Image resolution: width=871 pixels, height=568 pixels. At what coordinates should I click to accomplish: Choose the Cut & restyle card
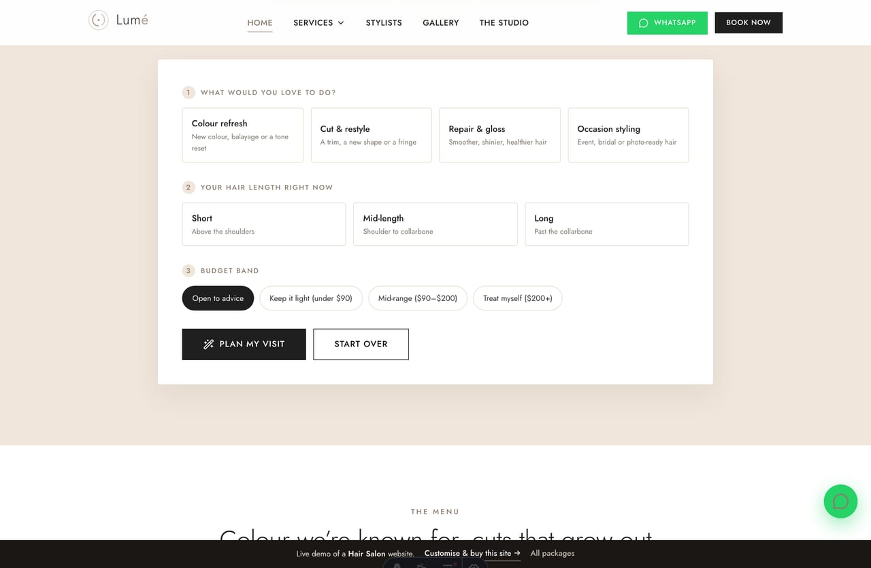tap(371, 135)
